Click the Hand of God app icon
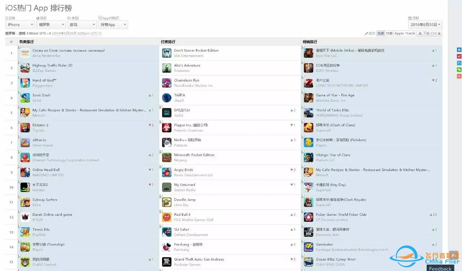Image resolution: width=462 pixels, height=271 pixels. click(x=25, y=83)
